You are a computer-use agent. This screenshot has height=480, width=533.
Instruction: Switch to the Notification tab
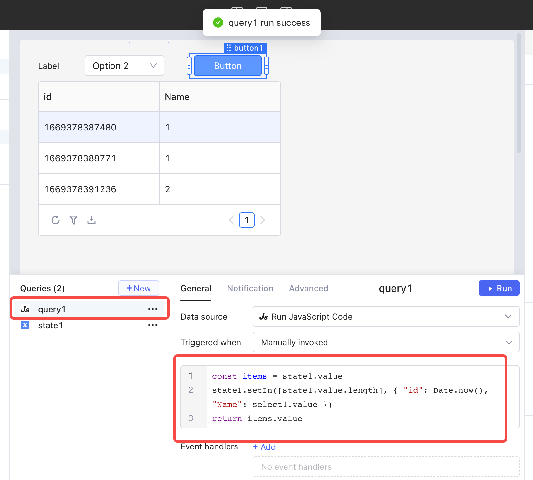pyautogui.click(x=250, y=288)
